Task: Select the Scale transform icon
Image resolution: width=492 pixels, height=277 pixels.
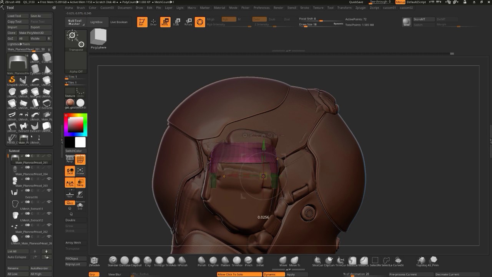Action: point(176,22)
